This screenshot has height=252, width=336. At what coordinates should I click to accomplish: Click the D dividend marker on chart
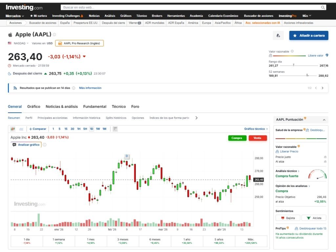tap(127, 156)
